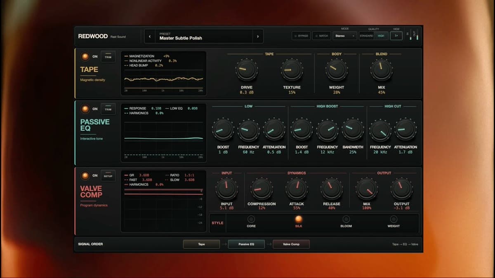This screenshot has height=278, width=495.
Task: Click the Passive EQ Trim button
Action: pos(108,109)
